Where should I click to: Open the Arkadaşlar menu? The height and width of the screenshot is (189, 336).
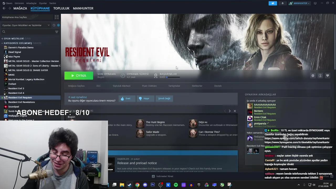[x=31, y=3]
